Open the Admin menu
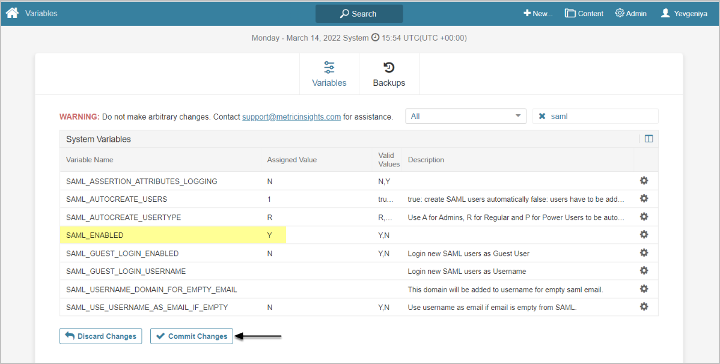The image size is (720, 364). coord(631,13)
